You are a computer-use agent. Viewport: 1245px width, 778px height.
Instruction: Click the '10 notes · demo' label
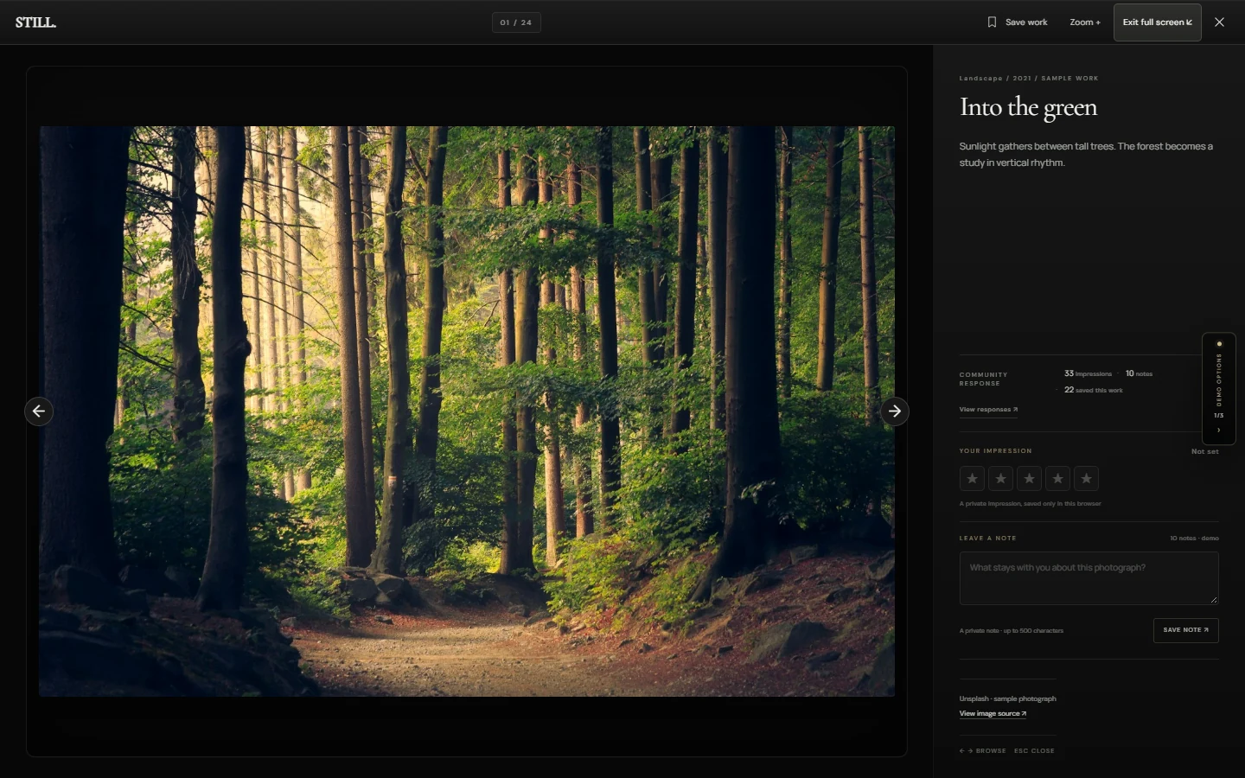coord(1194,539)
